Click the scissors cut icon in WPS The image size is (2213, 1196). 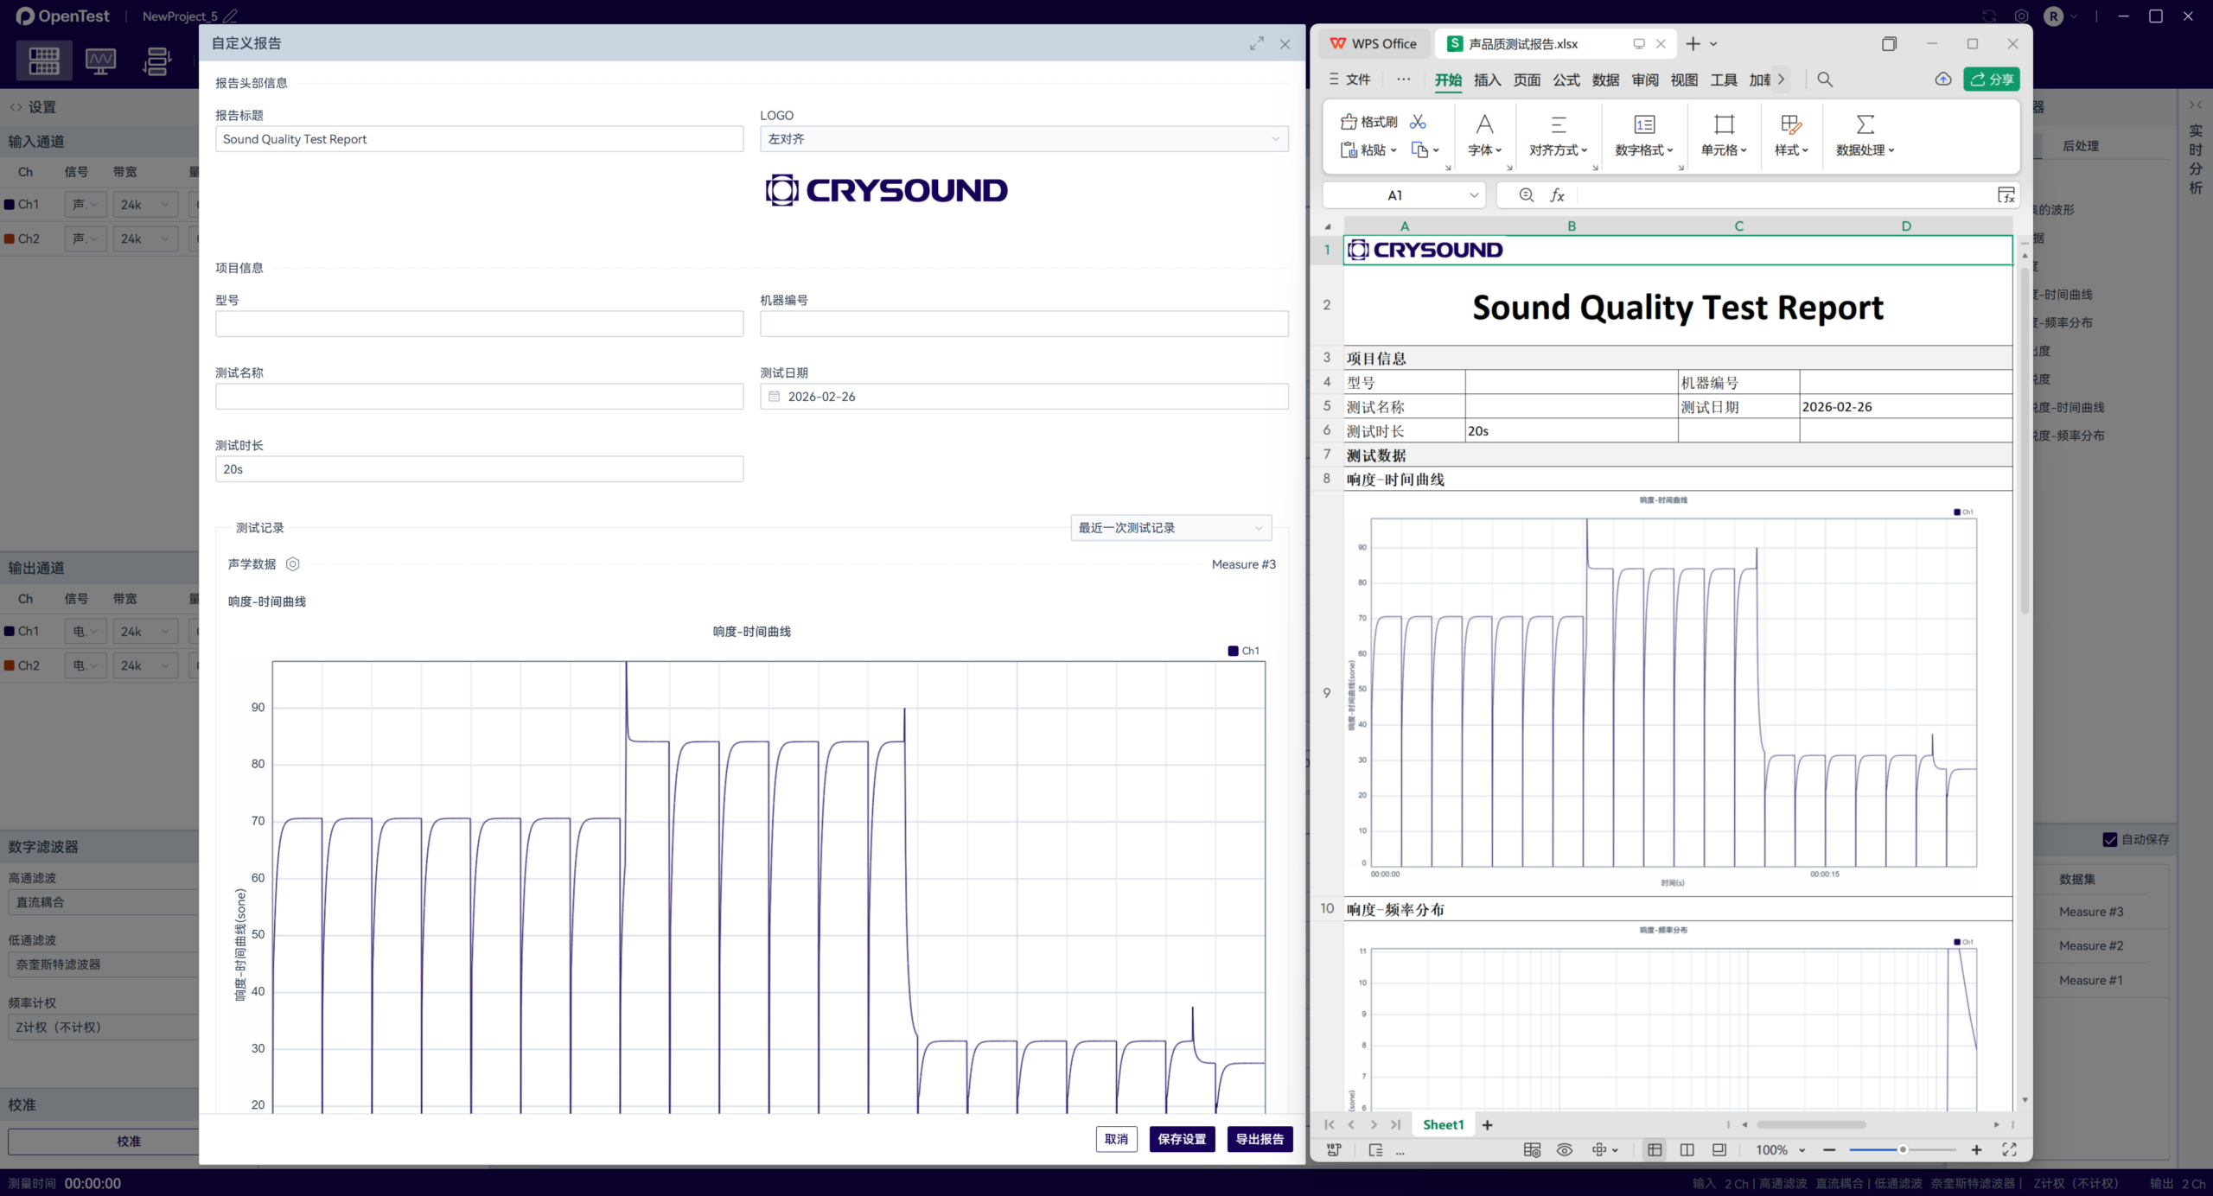point(1418,122)
